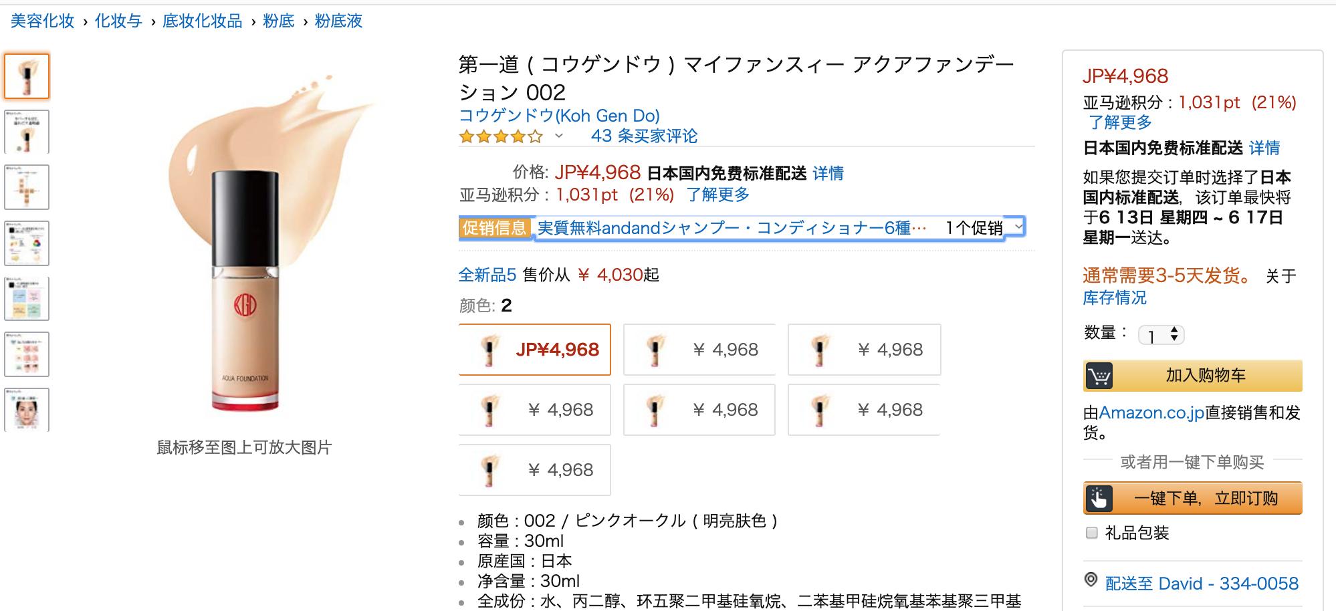Select the selected JP¥4,968 color swatch
1336x611 pixels.
pos(535,350)
